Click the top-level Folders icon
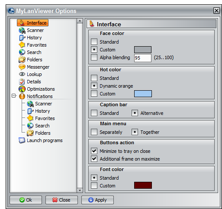This screenshot has width=222, height=209. (22, 60)
